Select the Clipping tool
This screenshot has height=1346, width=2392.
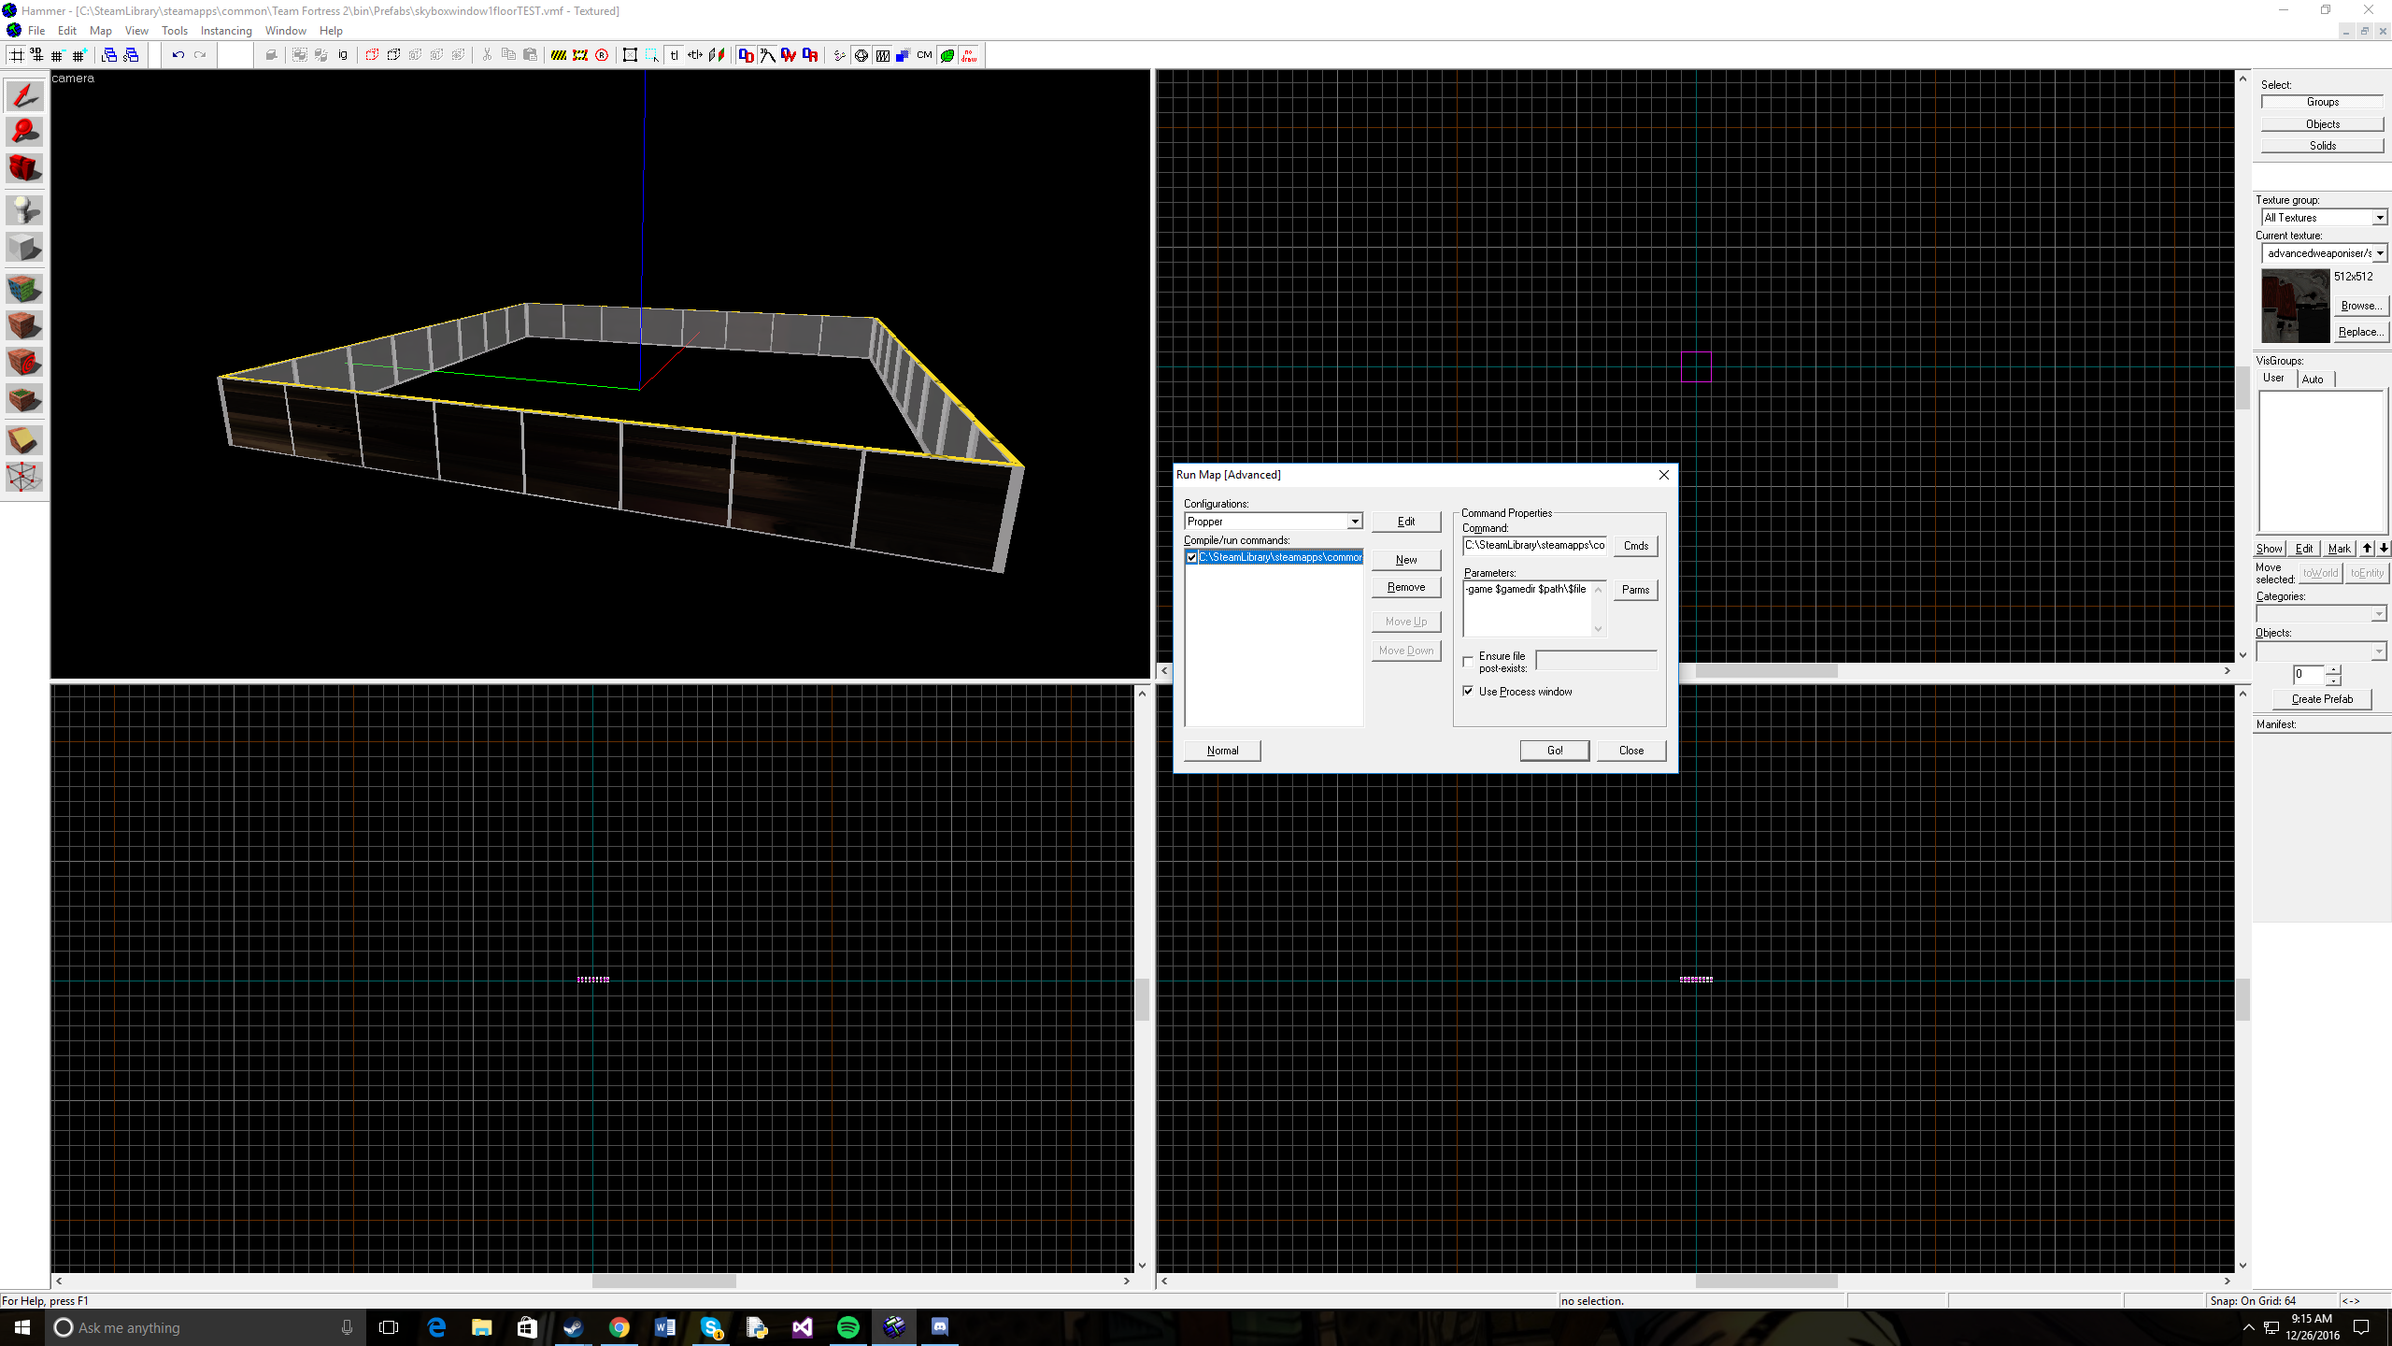tap(24, 440)
